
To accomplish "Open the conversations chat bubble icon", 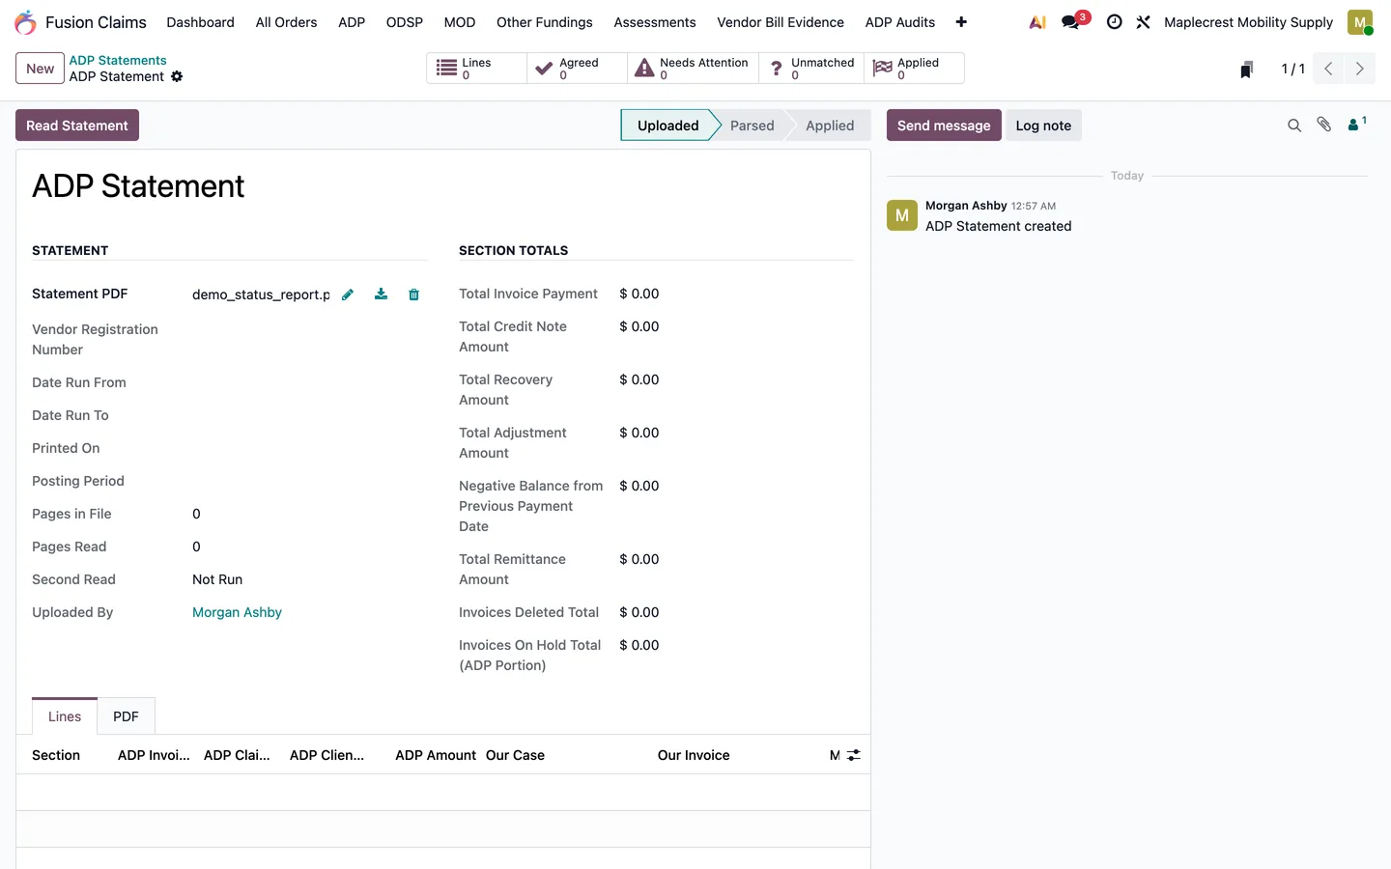I will [x=1070, y=22].
